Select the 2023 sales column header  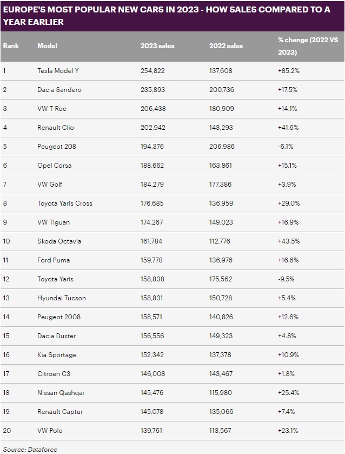click(157, 46)
